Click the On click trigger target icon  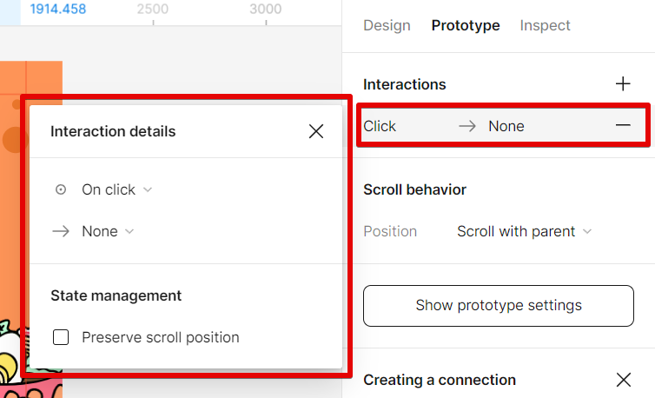61,189
